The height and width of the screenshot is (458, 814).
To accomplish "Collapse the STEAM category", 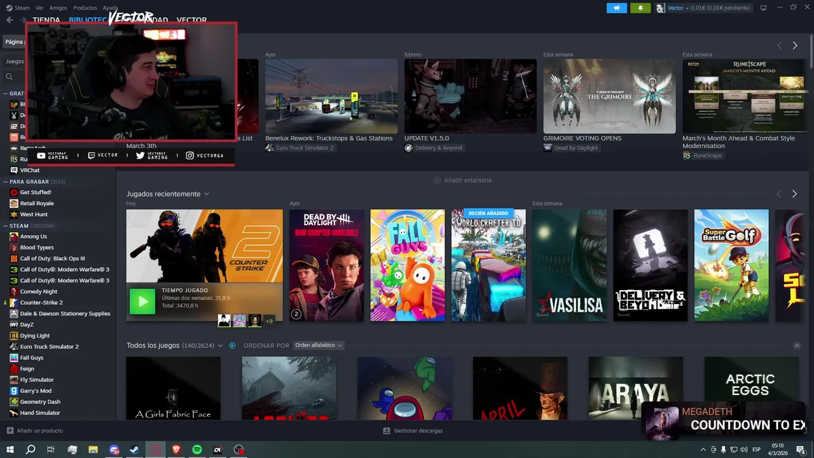I will click(x=5, y=226).
